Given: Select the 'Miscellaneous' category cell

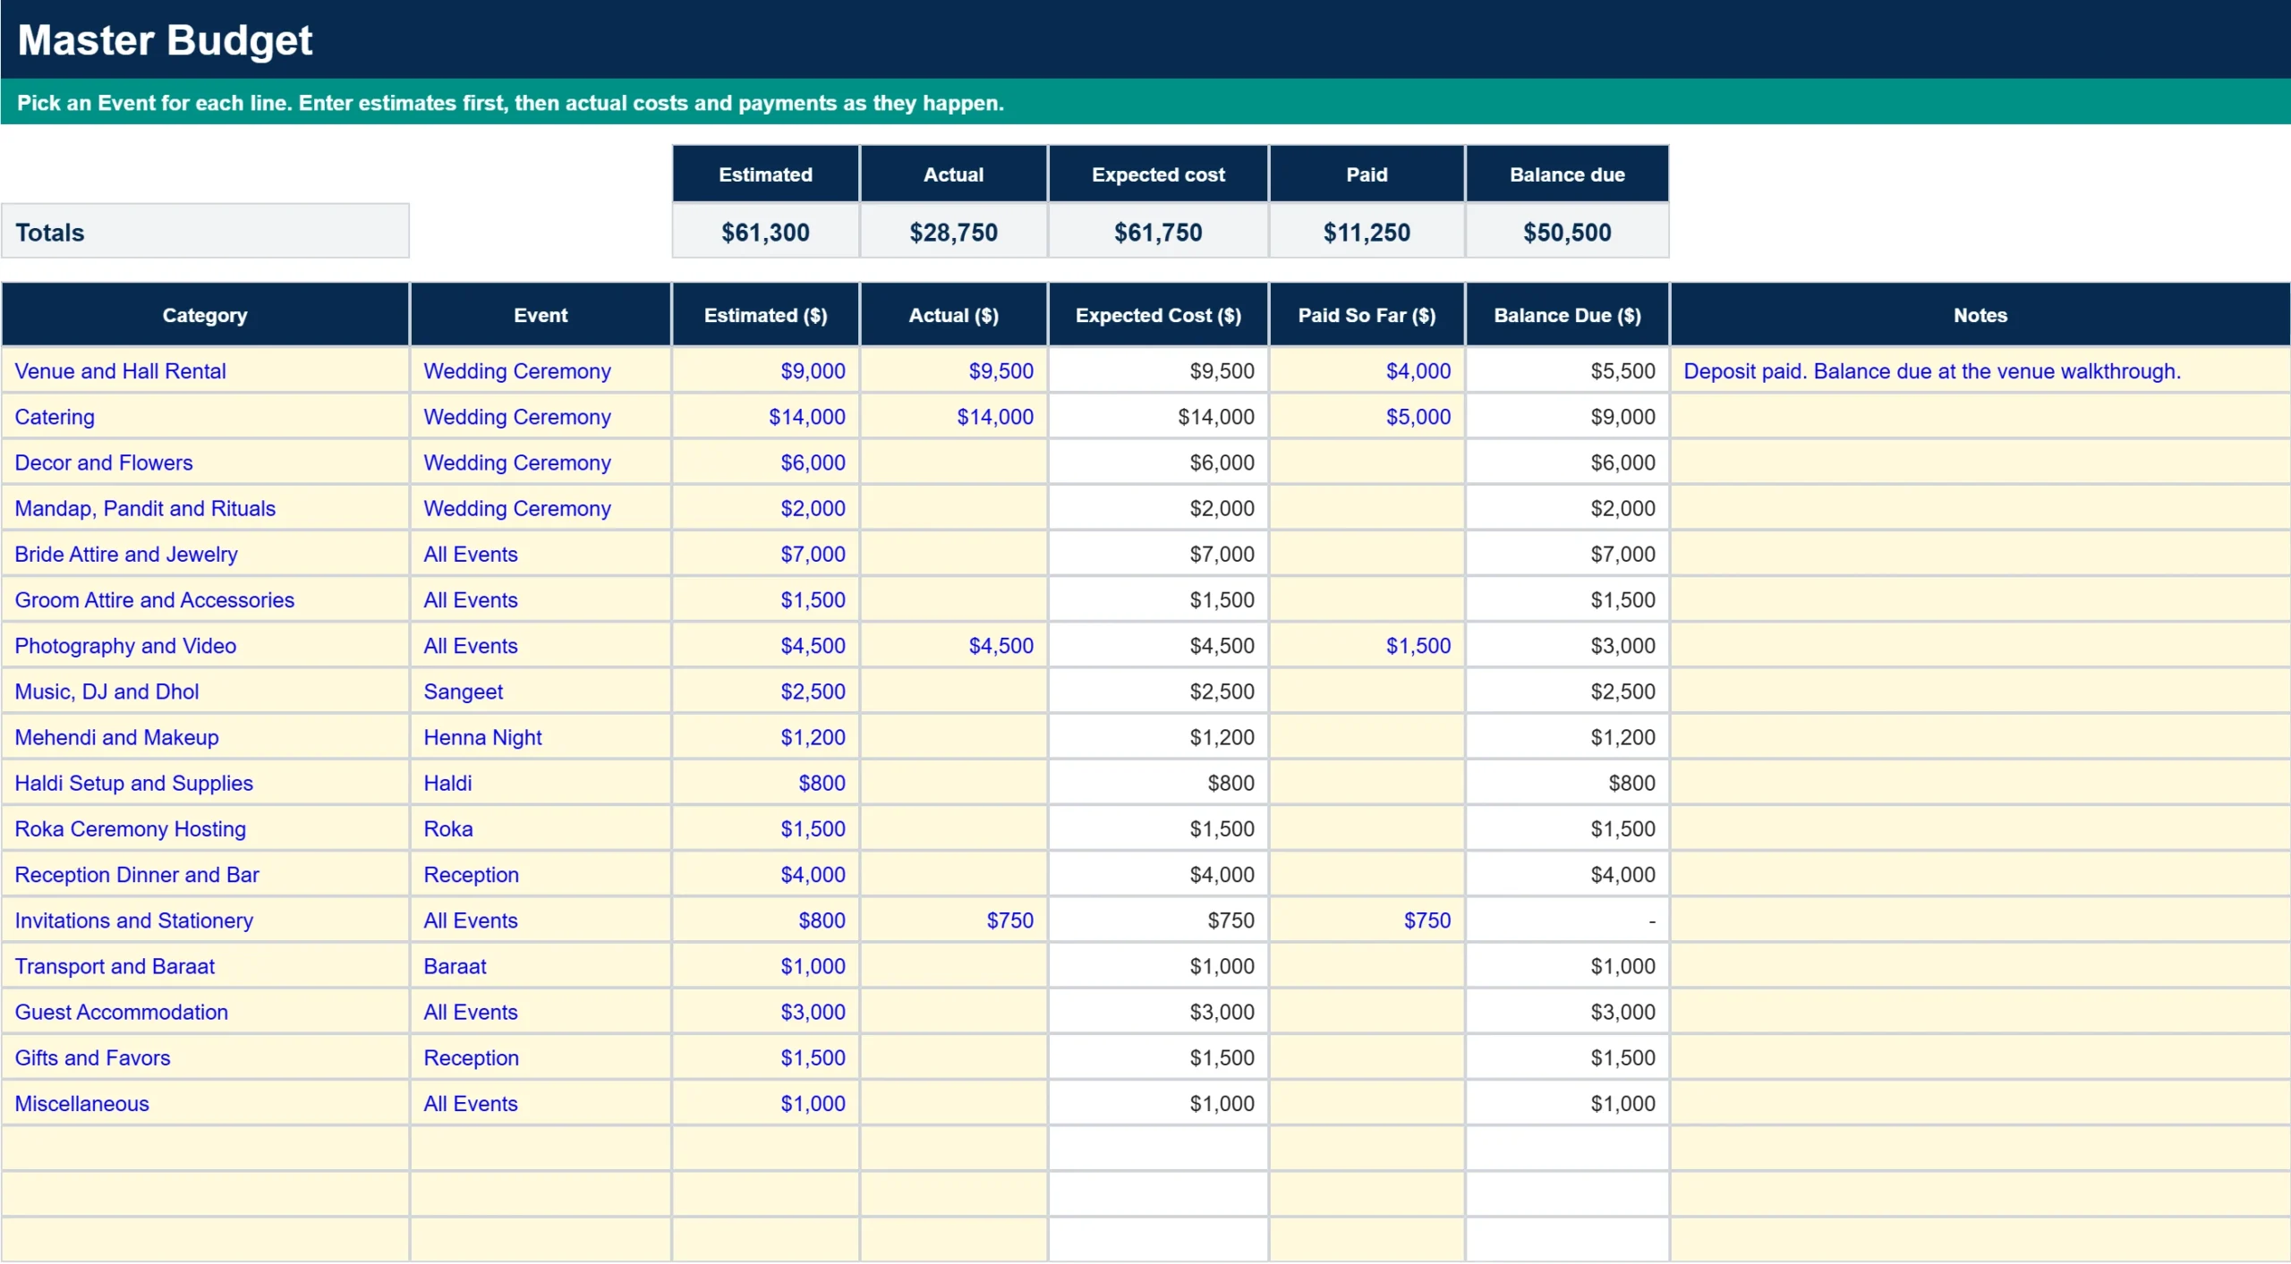Looking at the screenshot, I should [x=205, y=1103].
